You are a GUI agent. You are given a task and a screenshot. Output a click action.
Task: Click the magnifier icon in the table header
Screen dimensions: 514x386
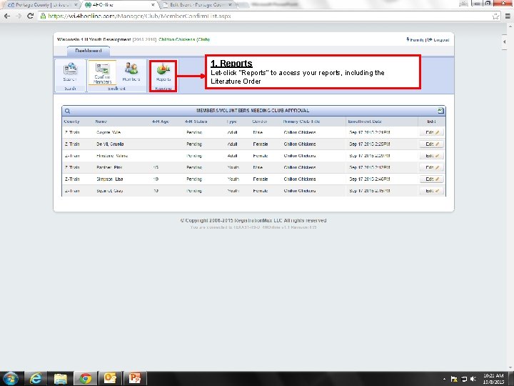68,111
